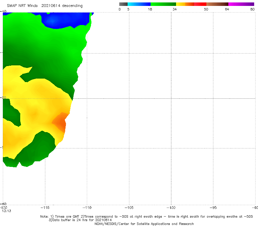258x226 pixels.
Task: Click the magenta-purple segment of the color bar
Action: (x=241, y=4)
